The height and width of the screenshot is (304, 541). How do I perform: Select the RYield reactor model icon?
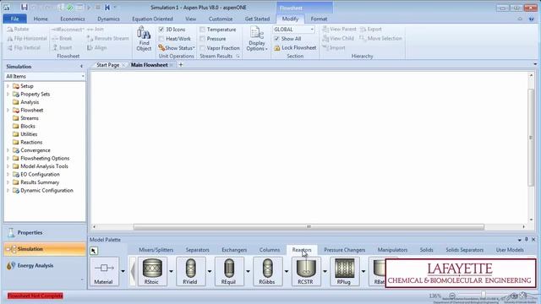190,271
